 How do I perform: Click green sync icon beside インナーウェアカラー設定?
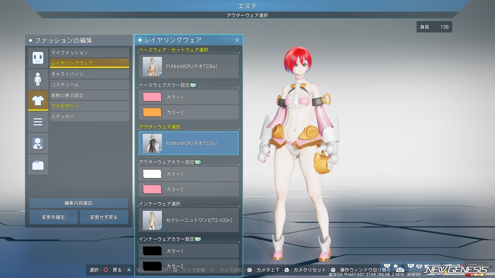tap(198, 239)
